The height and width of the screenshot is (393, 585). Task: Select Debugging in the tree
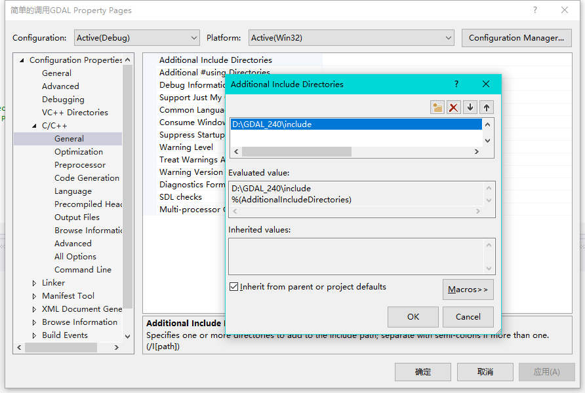pos(63,100)
